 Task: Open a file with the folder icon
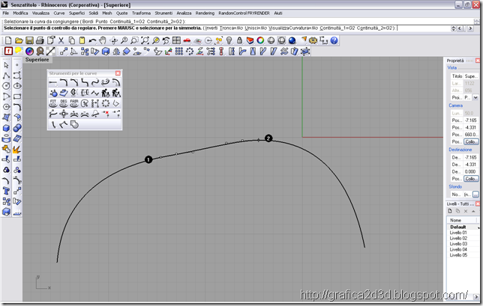pyautogui.click(x=19, y=40)
